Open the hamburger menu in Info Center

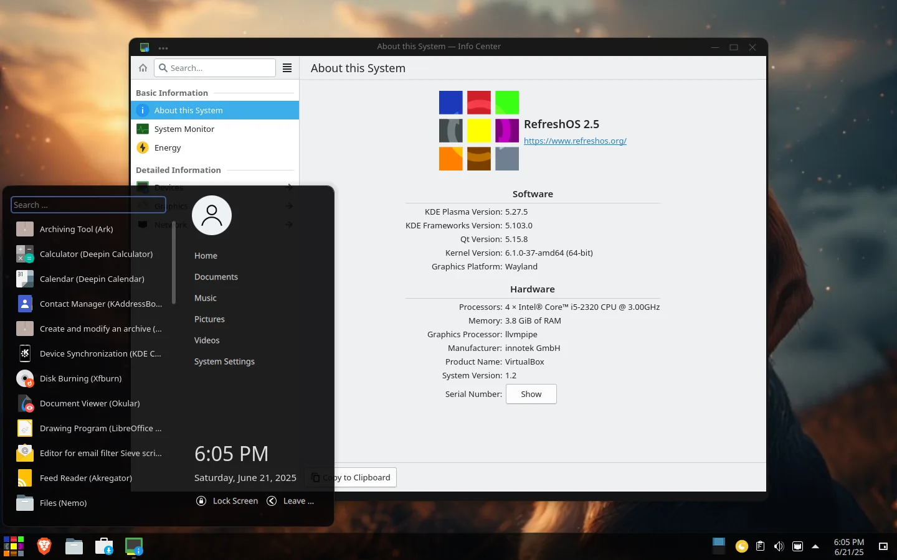(x=287, y=68)
